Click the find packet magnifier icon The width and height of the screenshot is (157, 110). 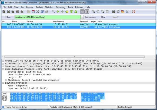[53, 12]
